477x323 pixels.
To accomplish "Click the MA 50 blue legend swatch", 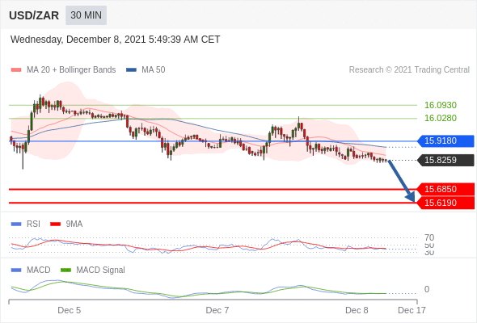I will (131, 70).
